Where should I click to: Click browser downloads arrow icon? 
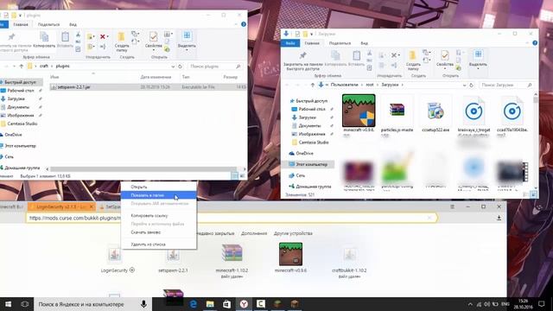point(499,218)
